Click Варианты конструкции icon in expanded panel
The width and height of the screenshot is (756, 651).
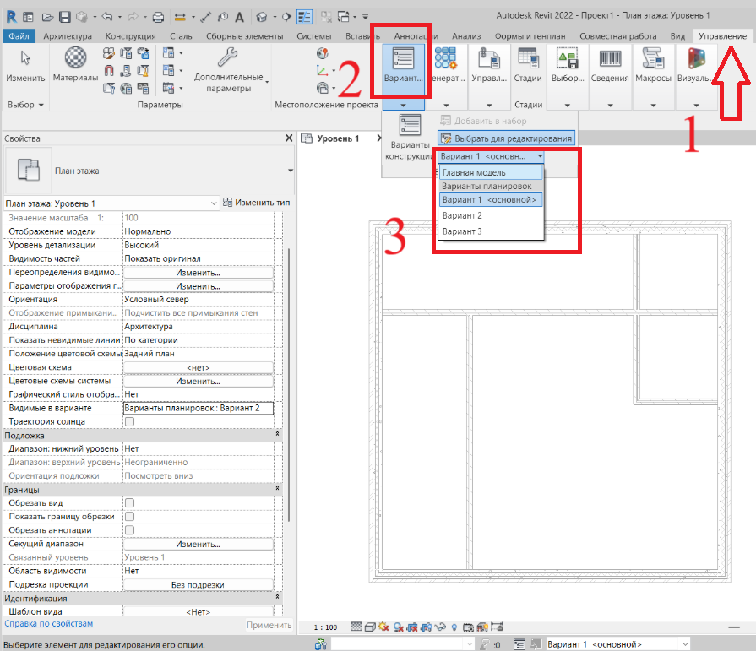click(x=410, y=125)
